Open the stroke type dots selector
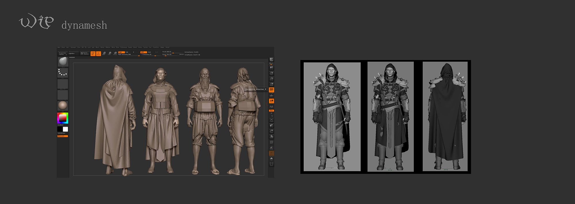Image resolution: width=575 pixels, height=204 pixels. coord(63,73)
